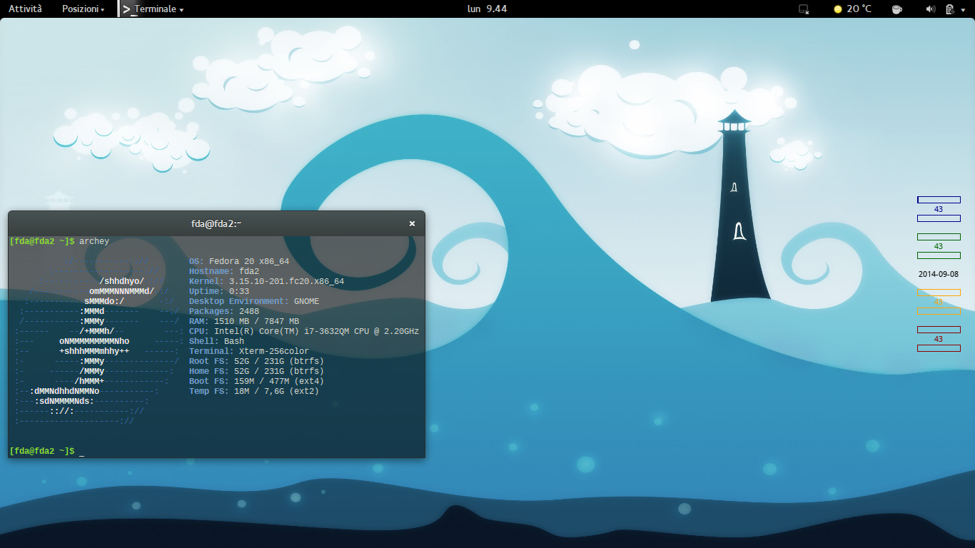
Task: Click the top blue meter bar on desktop widget
Action: 939,200
